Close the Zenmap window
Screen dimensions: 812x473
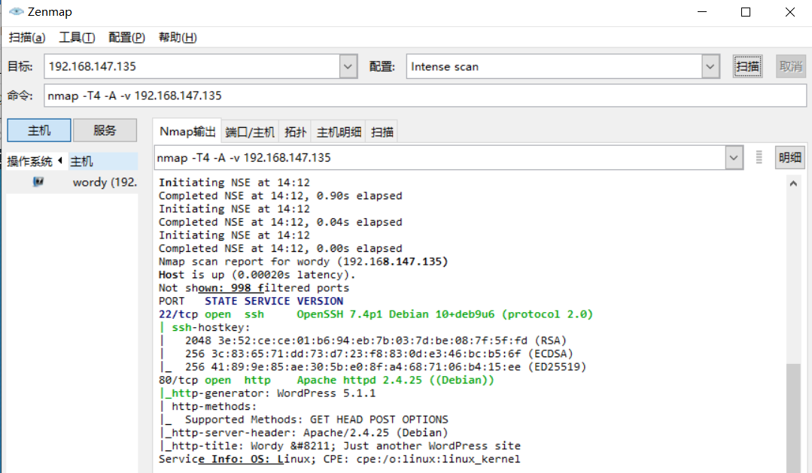789,12
